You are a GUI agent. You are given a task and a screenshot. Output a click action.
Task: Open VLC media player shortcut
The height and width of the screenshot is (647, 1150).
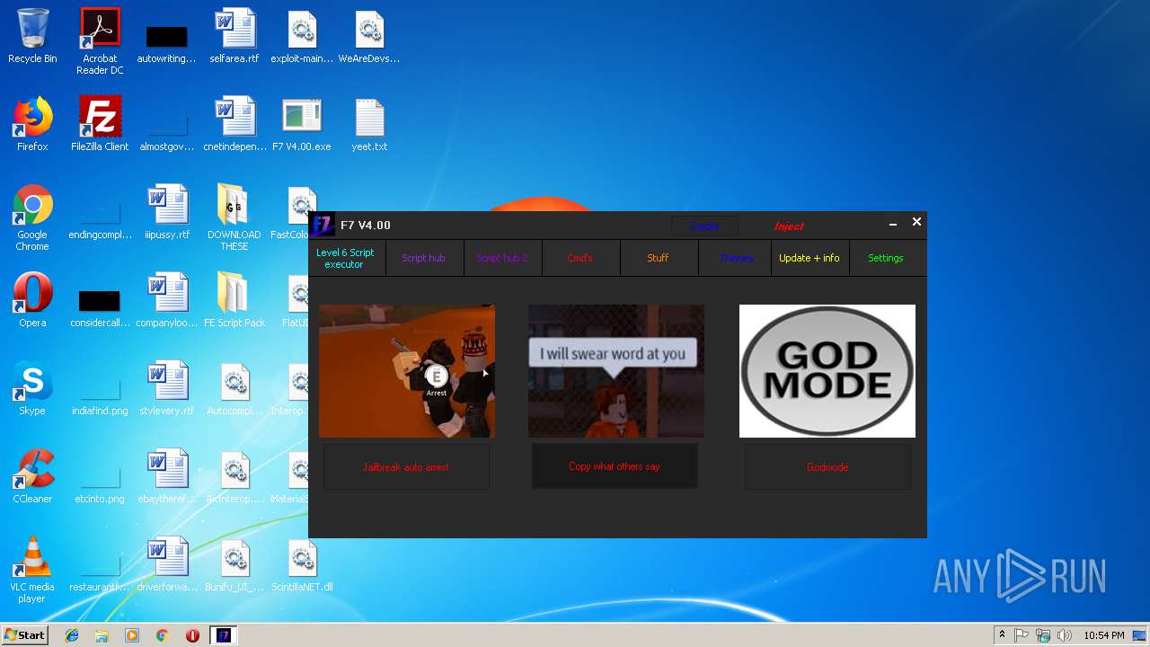[32, 570]
